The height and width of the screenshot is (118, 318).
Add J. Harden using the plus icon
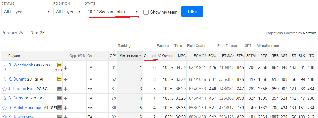pyautogui.click(x=66, y=89)
